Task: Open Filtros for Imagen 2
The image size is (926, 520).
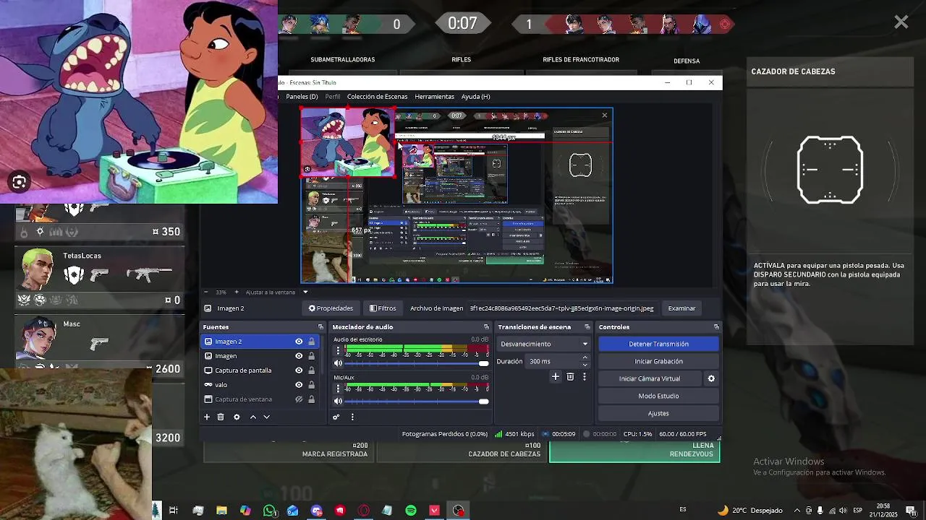Action: (x=383, y=308)
